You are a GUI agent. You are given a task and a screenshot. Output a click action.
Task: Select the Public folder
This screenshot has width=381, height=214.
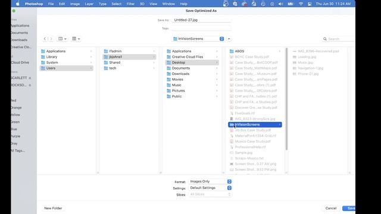(192, 96)
